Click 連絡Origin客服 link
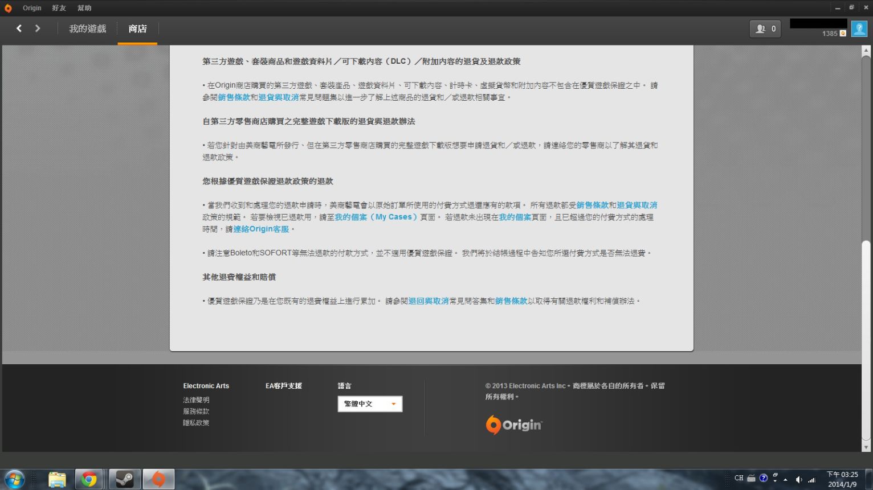 pyautogui.click(x=261, y=229)
